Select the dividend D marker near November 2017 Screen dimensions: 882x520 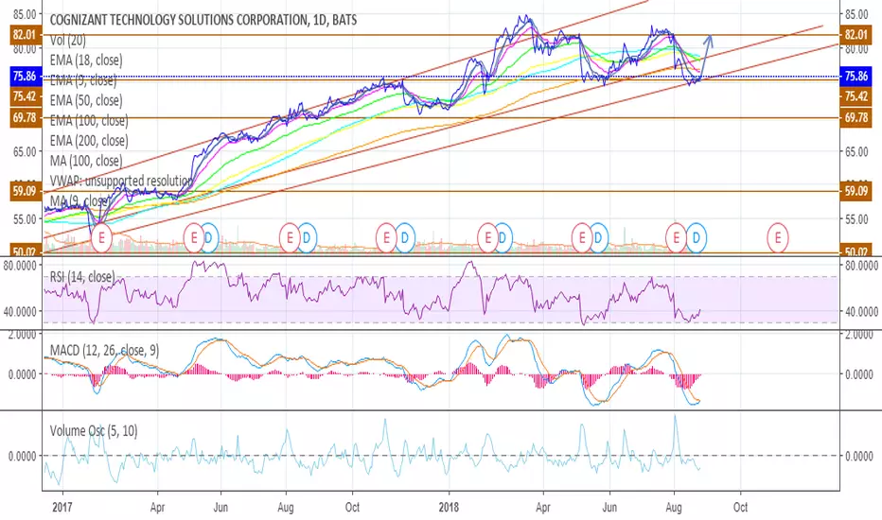(404, 238)
